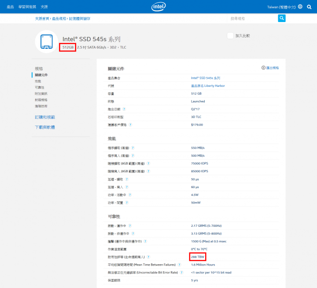
Task: Open 產品 menu in top navigation
Action: (x=10, y=7)
